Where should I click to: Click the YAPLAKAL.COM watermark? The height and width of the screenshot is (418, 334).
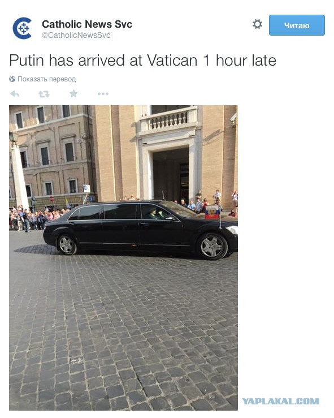(280, 401)
